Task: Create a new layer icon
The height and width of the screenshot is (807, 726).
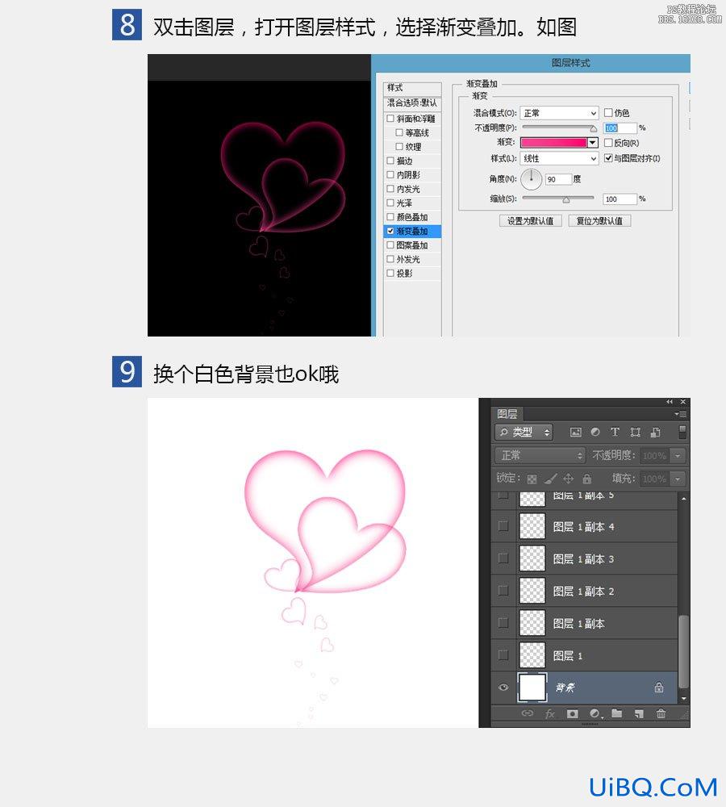Action: pos(639,713)
